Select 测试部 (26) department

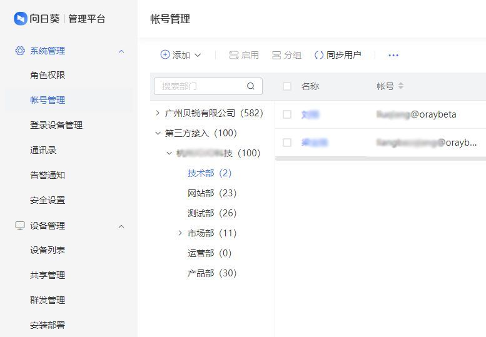(212, 213)
